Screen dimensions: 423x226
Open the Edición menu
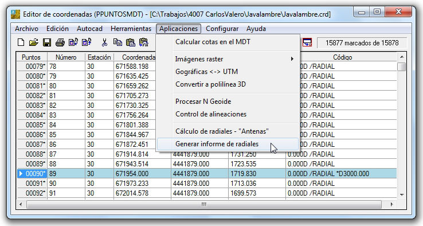tap(57, 29)
